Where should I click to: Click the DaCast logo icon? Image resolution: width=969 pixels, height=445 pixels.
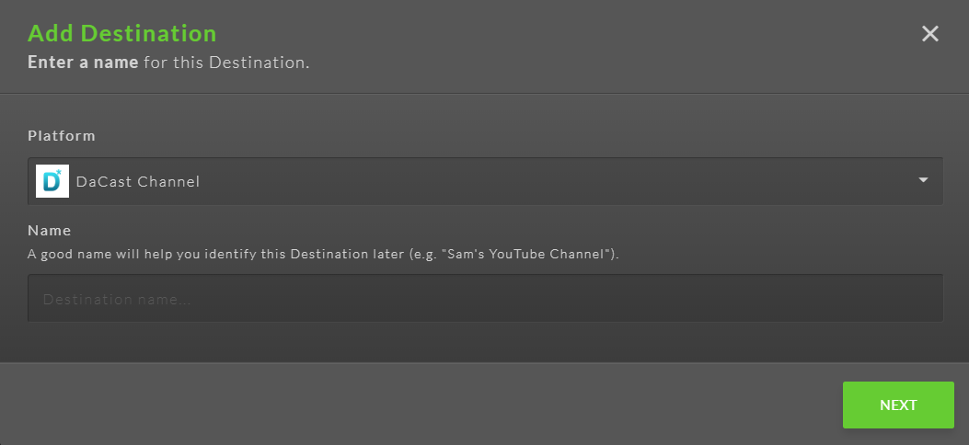52,181
